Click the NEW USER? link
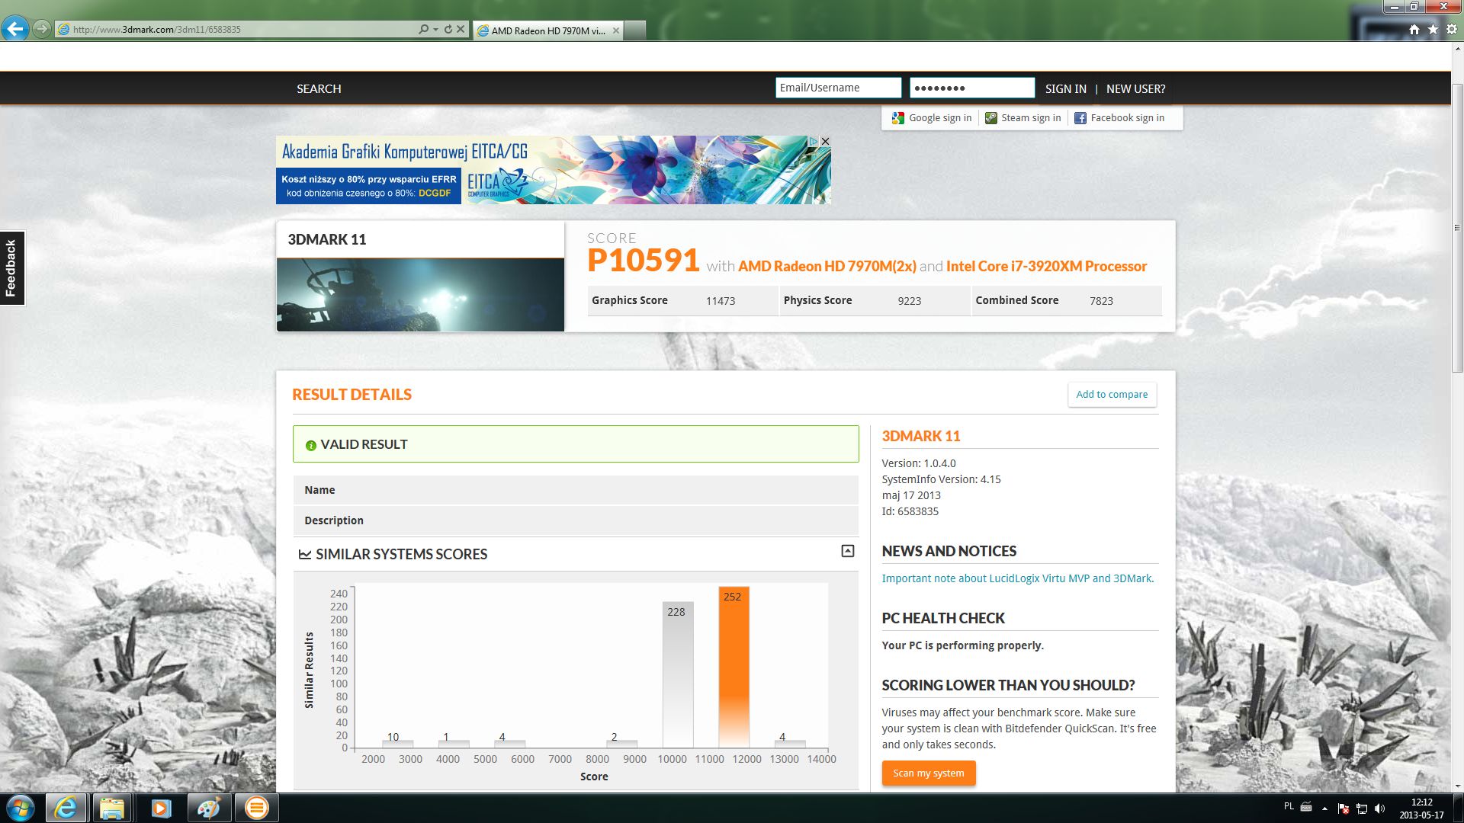The height and width of the screenshot is (823, 1464). 1135,88
